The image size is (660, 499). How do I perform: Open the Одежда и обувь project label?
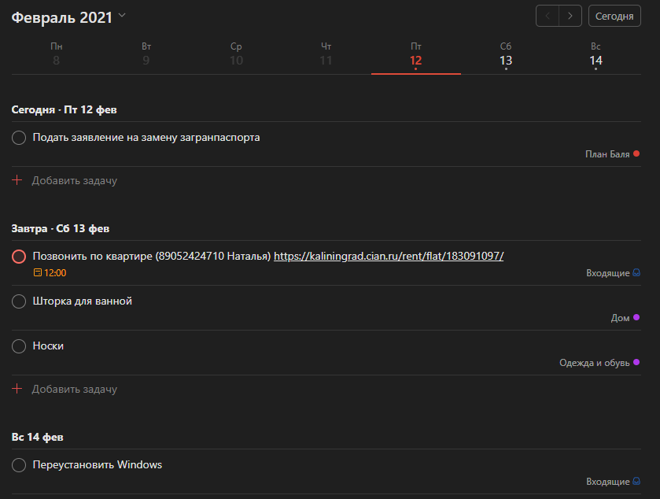click(594, 363)
